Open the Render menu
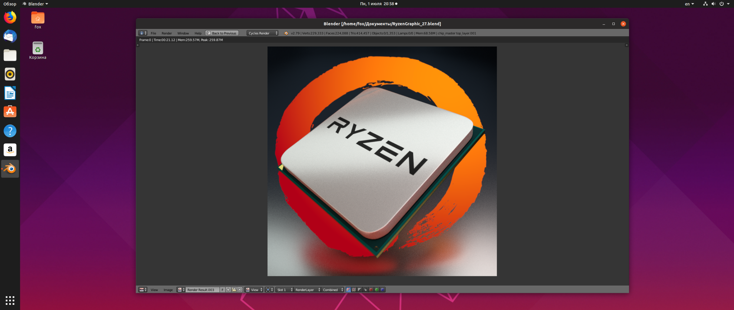Image resolution: width=734 pixels, height=310 pixels. pos(167,33)
